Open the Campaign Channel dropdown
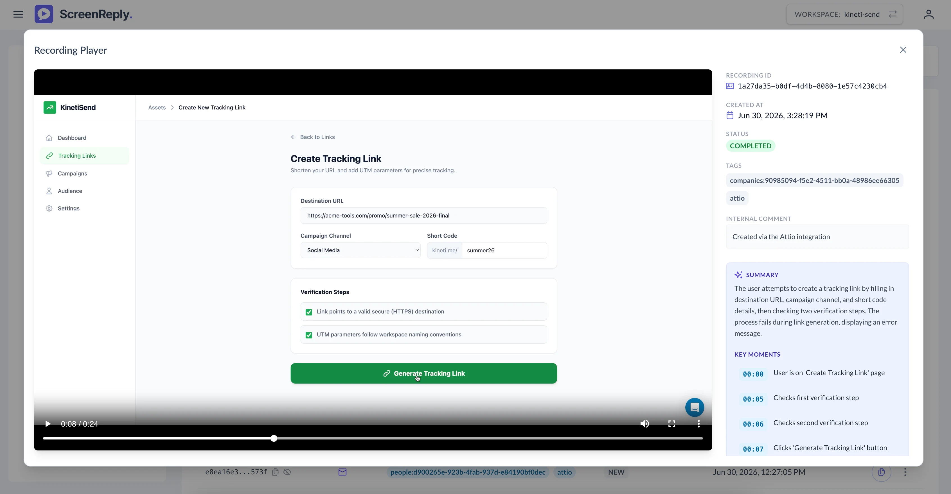This screenshot has height=494, width=951. click(x=360, y=250)
